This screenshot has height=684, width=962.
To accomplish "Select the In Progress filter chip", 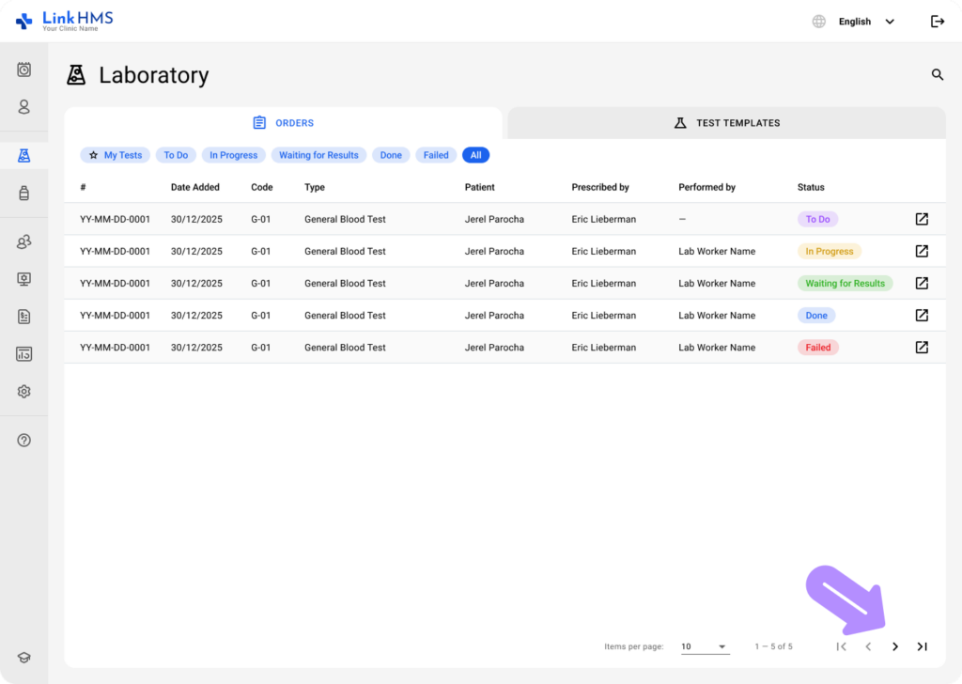I will [233, 155].
